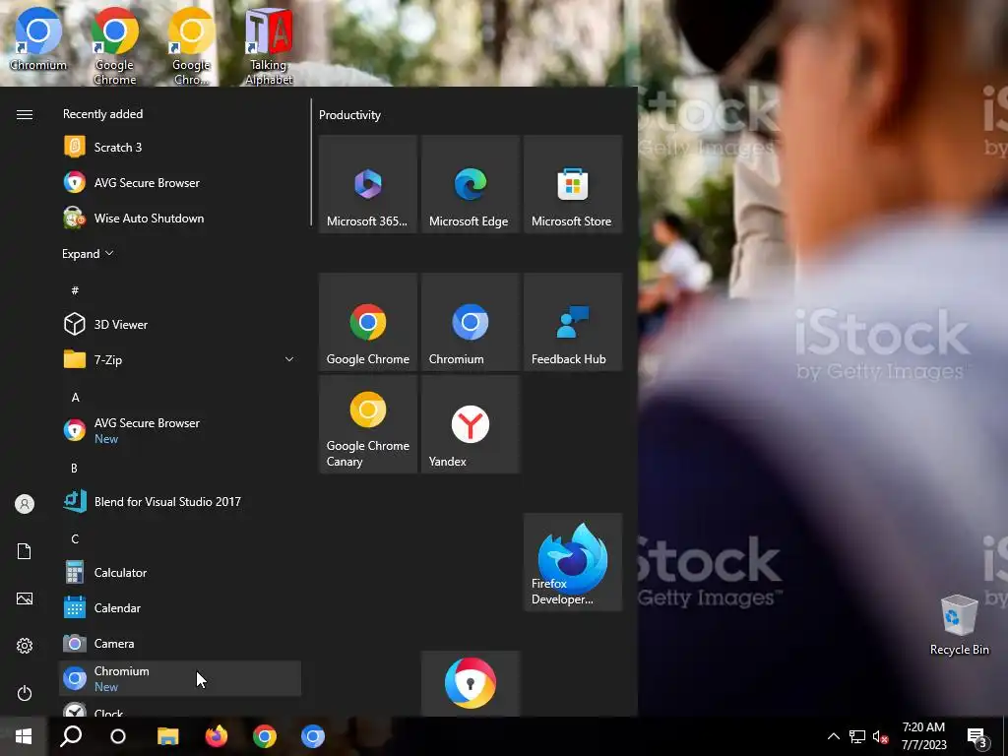Open 3D Viewer app
The image size is (1008, 756).
click(x=180, y=325)
